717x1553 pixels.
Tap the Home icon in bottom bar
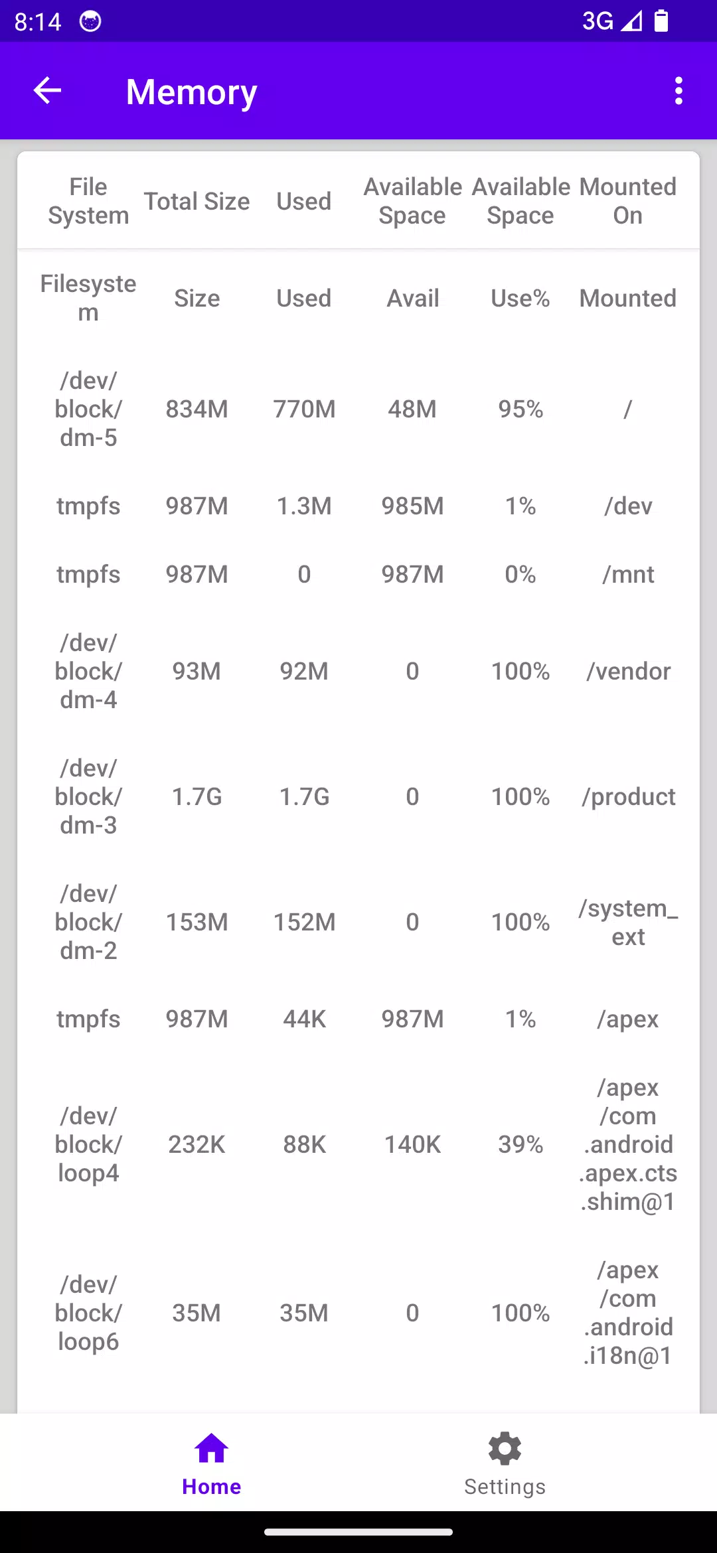[x=211, y=1448]
